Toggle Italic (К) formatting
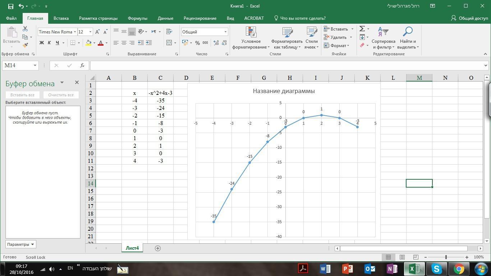 point(49,43)
